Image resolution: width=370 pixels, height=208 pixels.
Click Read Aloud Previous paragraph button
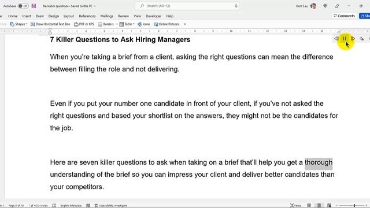(336, 39)
